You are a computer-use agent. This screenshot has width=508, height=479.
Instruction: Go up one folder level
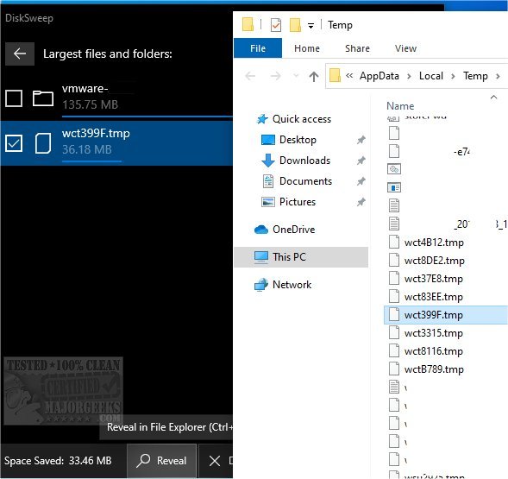pyautogui.click(x=314, y=77)
